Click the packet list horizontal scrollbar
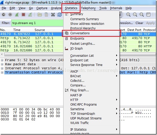The image size is (157, 135). click(34, 54)
